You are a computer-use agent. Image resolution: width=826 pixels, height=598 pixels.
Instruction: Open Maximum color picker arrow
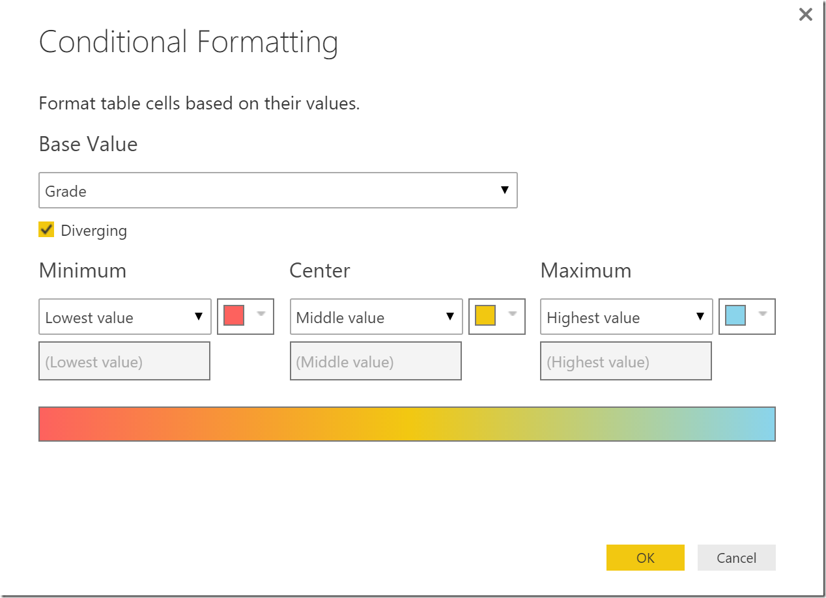(x=763, y=314)
